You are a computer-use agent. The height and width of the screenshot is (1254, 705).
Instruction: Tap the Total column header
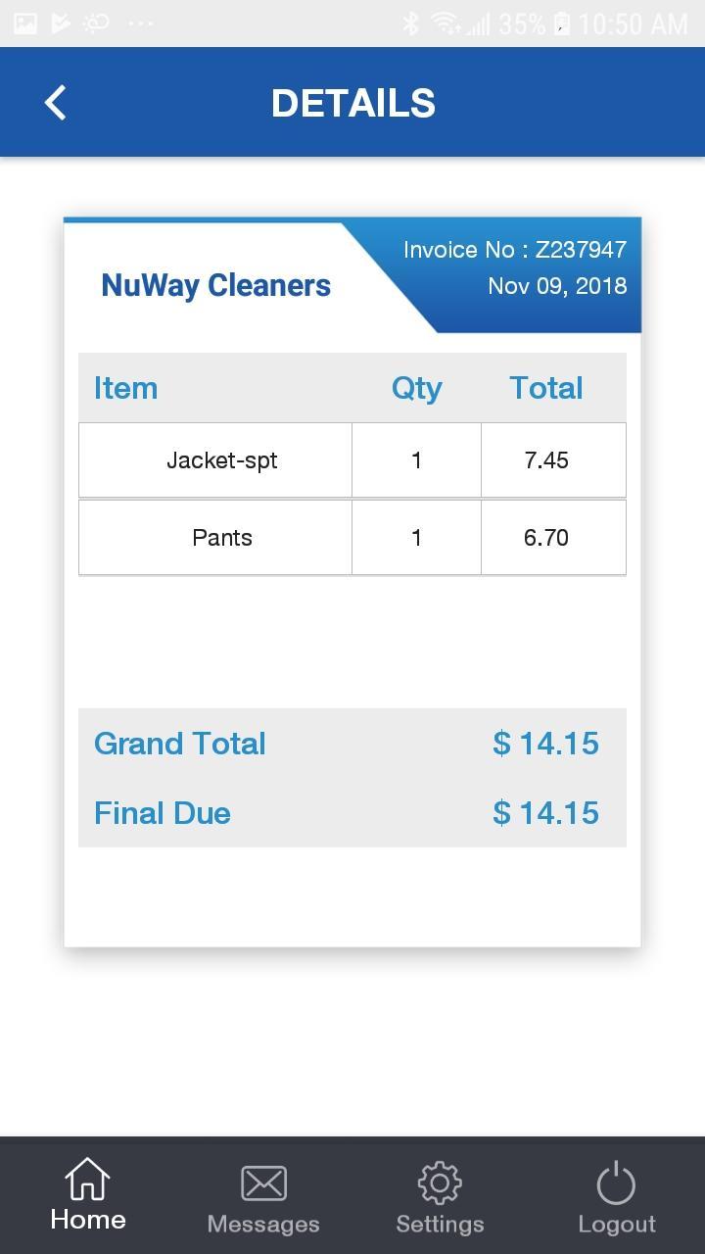546,388
